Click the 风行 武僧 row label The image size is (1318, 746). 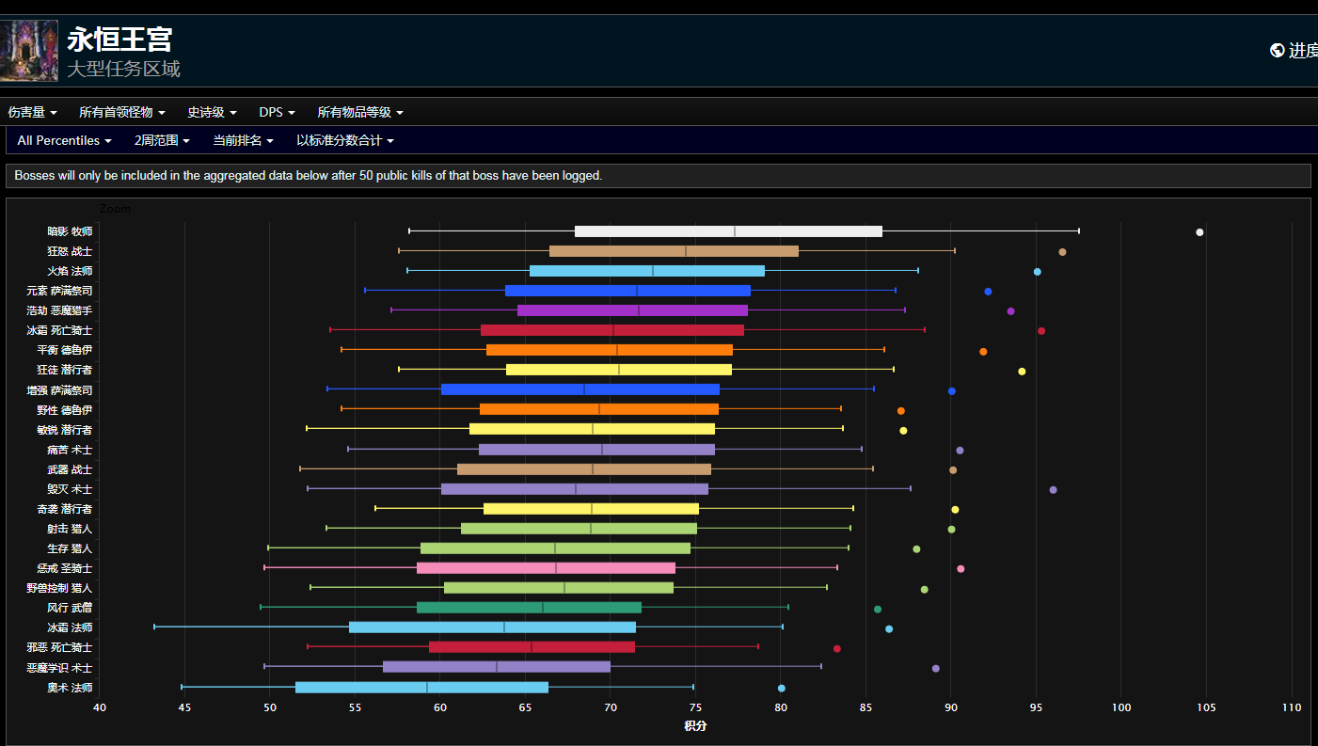[x=70, y=608]
